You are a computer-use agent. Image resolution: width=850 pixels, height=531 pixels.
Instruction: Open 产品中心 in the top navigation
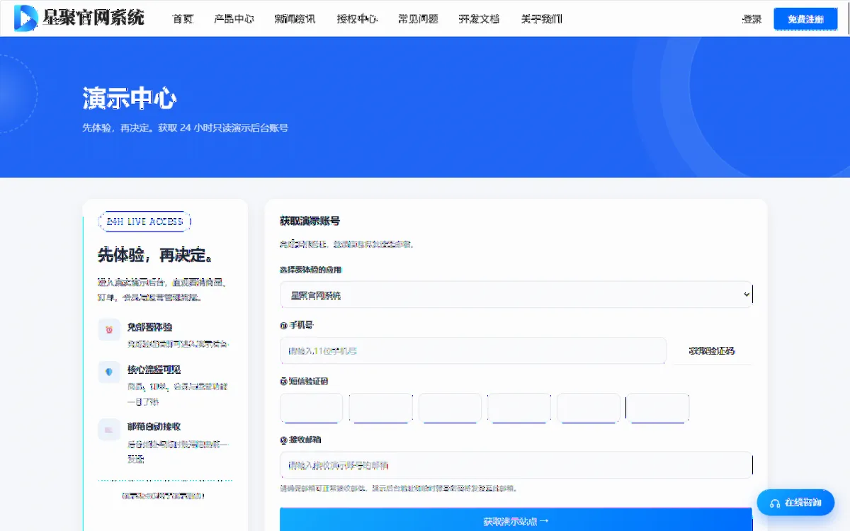click(234, 19)
